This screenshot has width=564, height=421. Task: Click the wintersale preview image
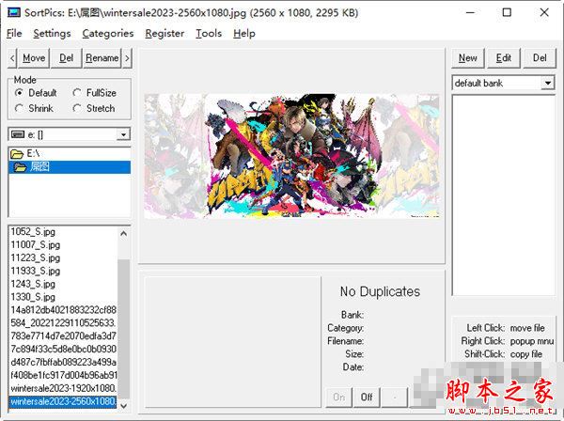click(x=291, y=156)
